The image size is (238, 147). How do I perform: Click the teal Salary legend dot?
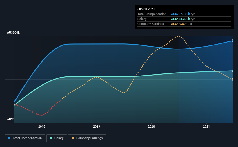pos(51,138)
